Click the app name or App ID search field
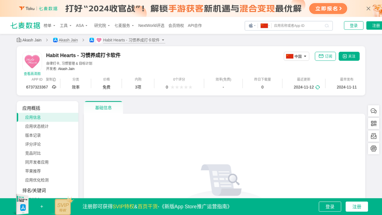Image resolution: width=382 pixels, height=215 pixels. 298,26
